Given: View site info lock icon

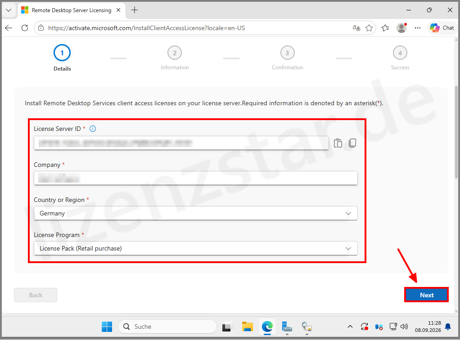Looking at the screenshot, I should coord(41,28).
